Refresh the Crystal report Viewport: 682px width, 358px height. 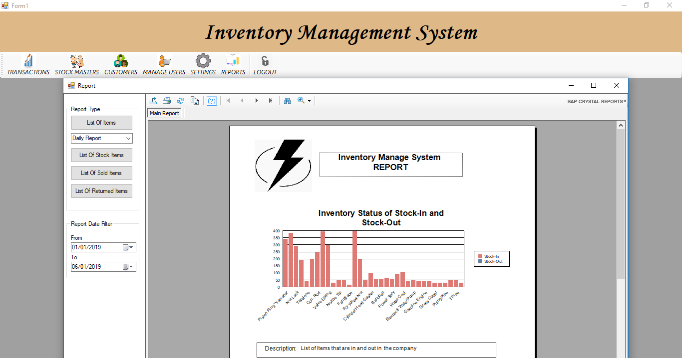(x=180, y=101)
